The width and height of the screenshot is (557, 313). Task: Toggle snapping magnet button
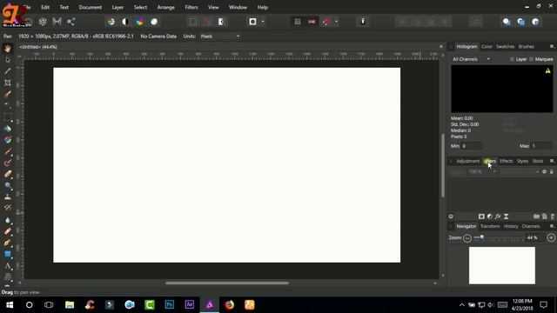[326, 22]
